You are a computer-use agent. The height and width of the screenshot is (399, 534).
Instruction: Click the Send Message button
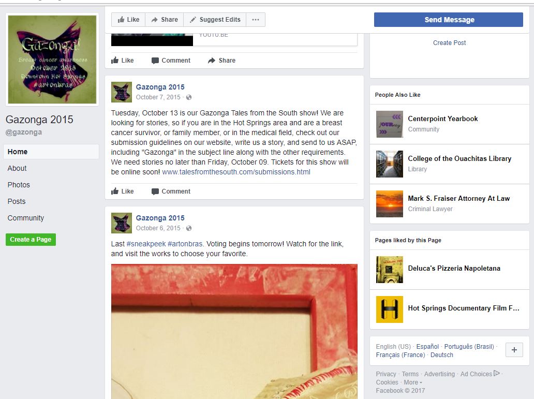[449, 20]
